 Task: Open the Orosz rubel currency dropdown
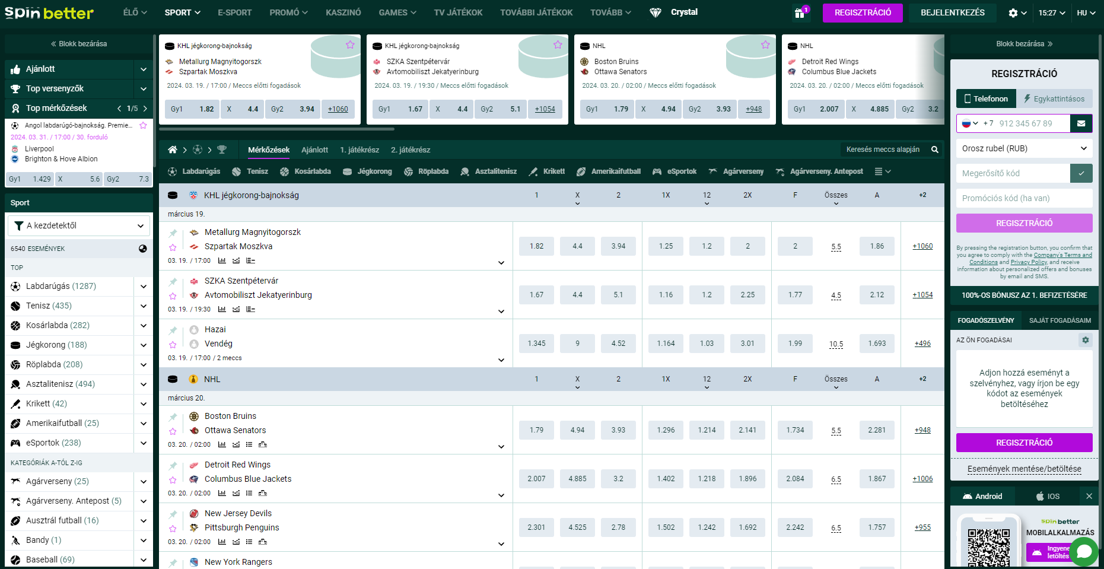pyautogui.click(x=1024, y=148)
